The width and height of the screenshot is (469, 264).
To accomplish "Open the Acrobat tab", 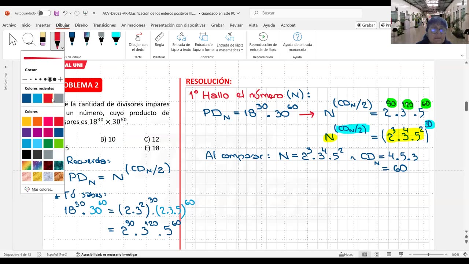I will [x=288, y=25].
